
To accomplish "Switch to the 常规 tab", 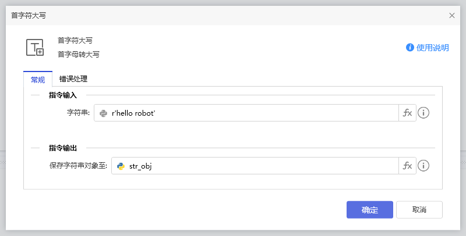I will 38,79.
